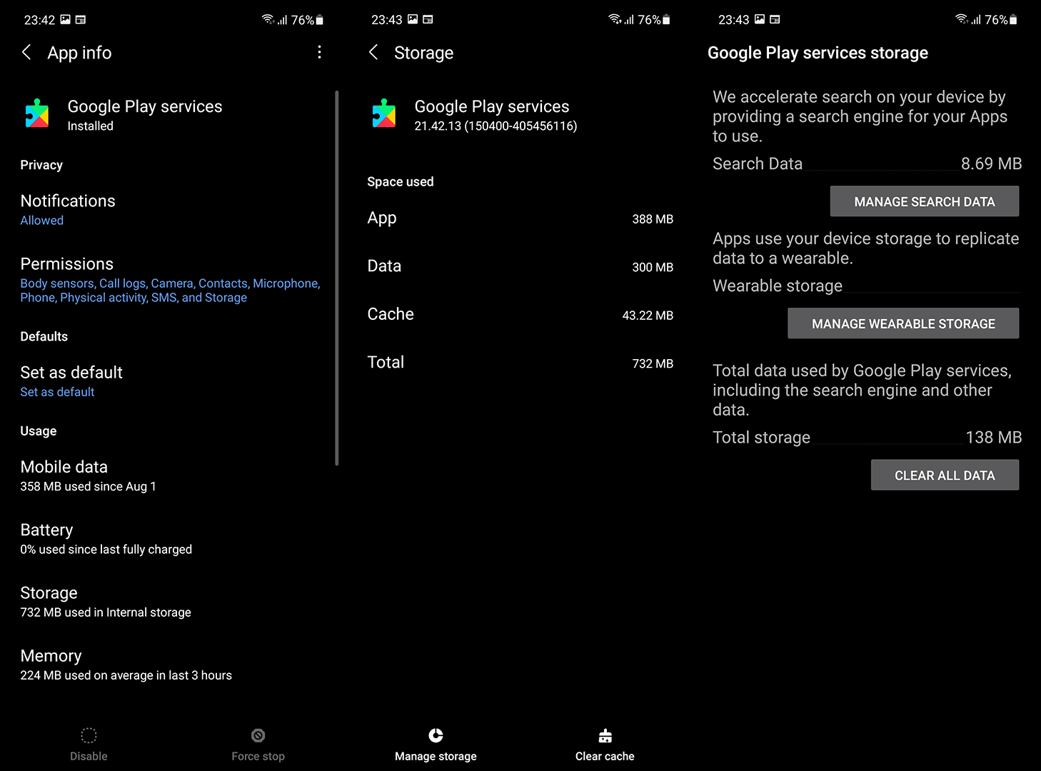The width and height of the screenshot is (1041, 771).
Task: Click the App info scrollbar
Action: click(336, 278)
